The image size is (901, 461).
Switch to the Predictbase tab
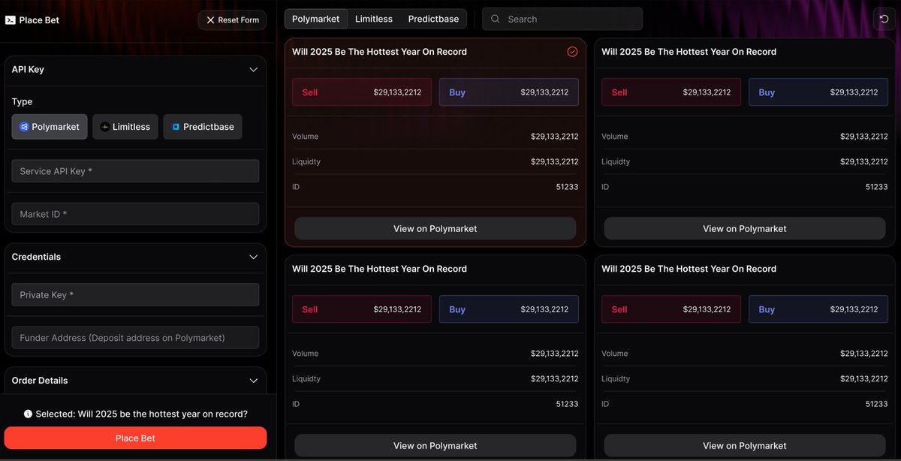click(433, 19)
